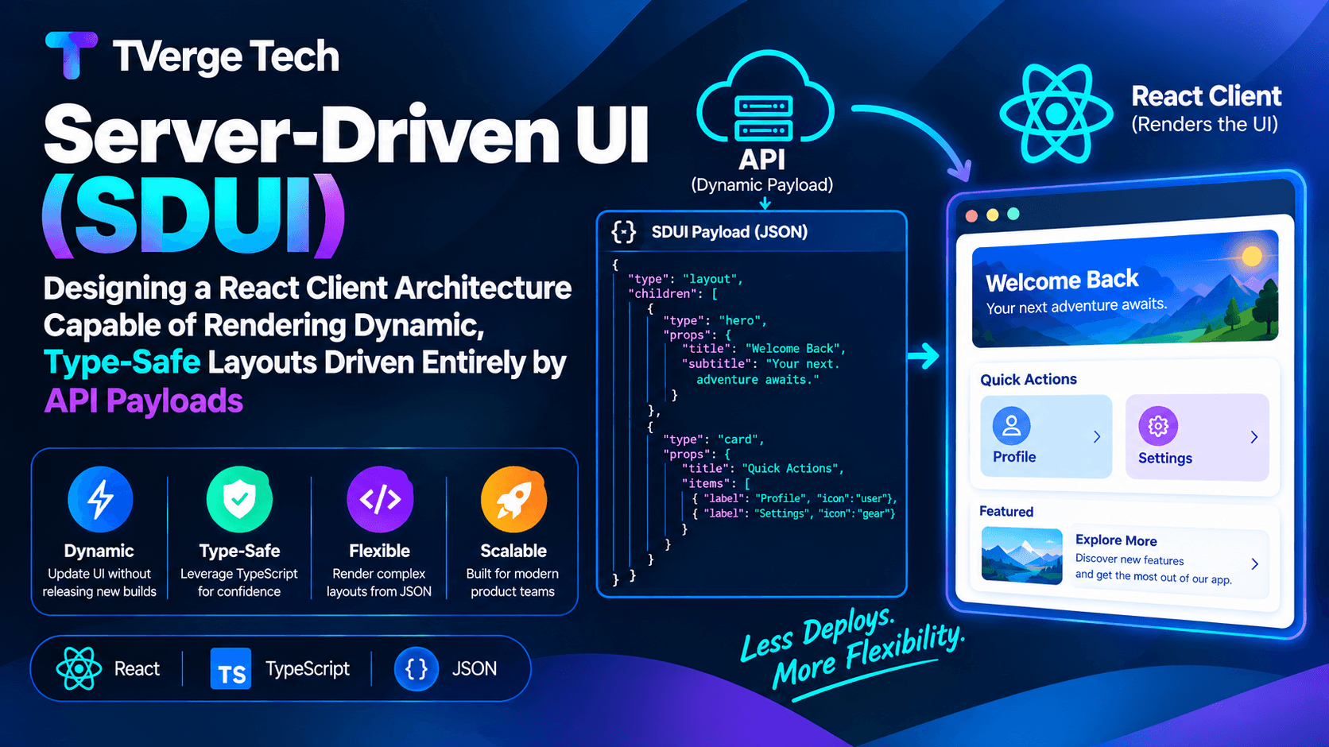Click the Welcome Back hero banner

pos(1125,289)
